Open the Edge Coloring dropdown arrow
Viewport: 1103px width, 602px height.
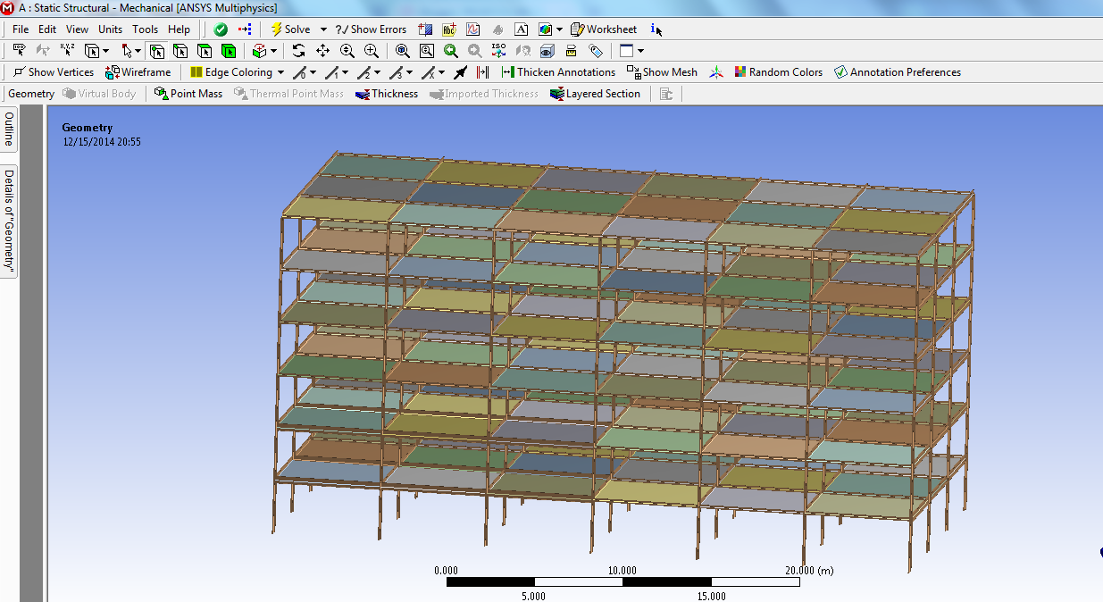pyautogui.click(x=280, y=71)
